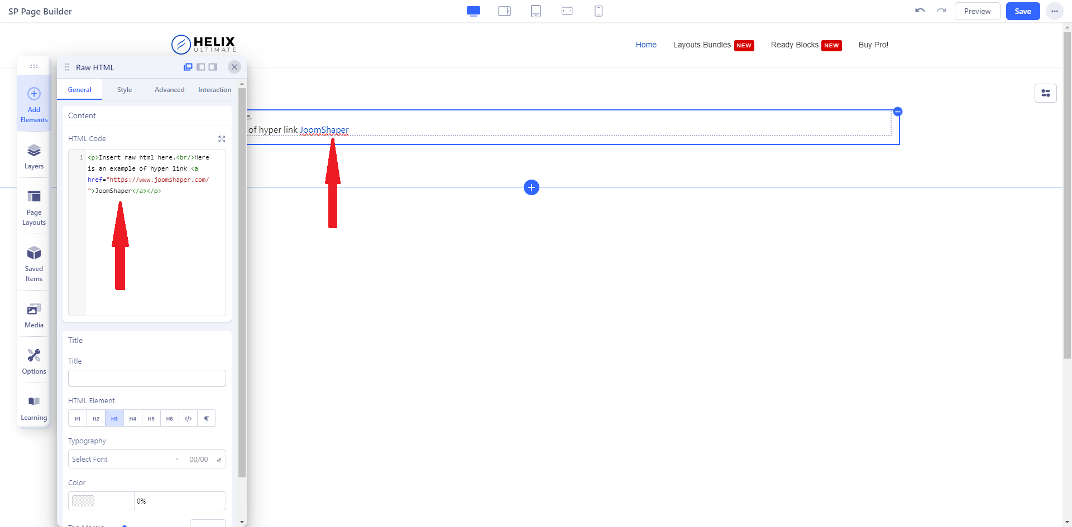Switch to large tablet landscape view
Image resolution: width=1072 pixels, height=527 pixels.
(505, 11)
